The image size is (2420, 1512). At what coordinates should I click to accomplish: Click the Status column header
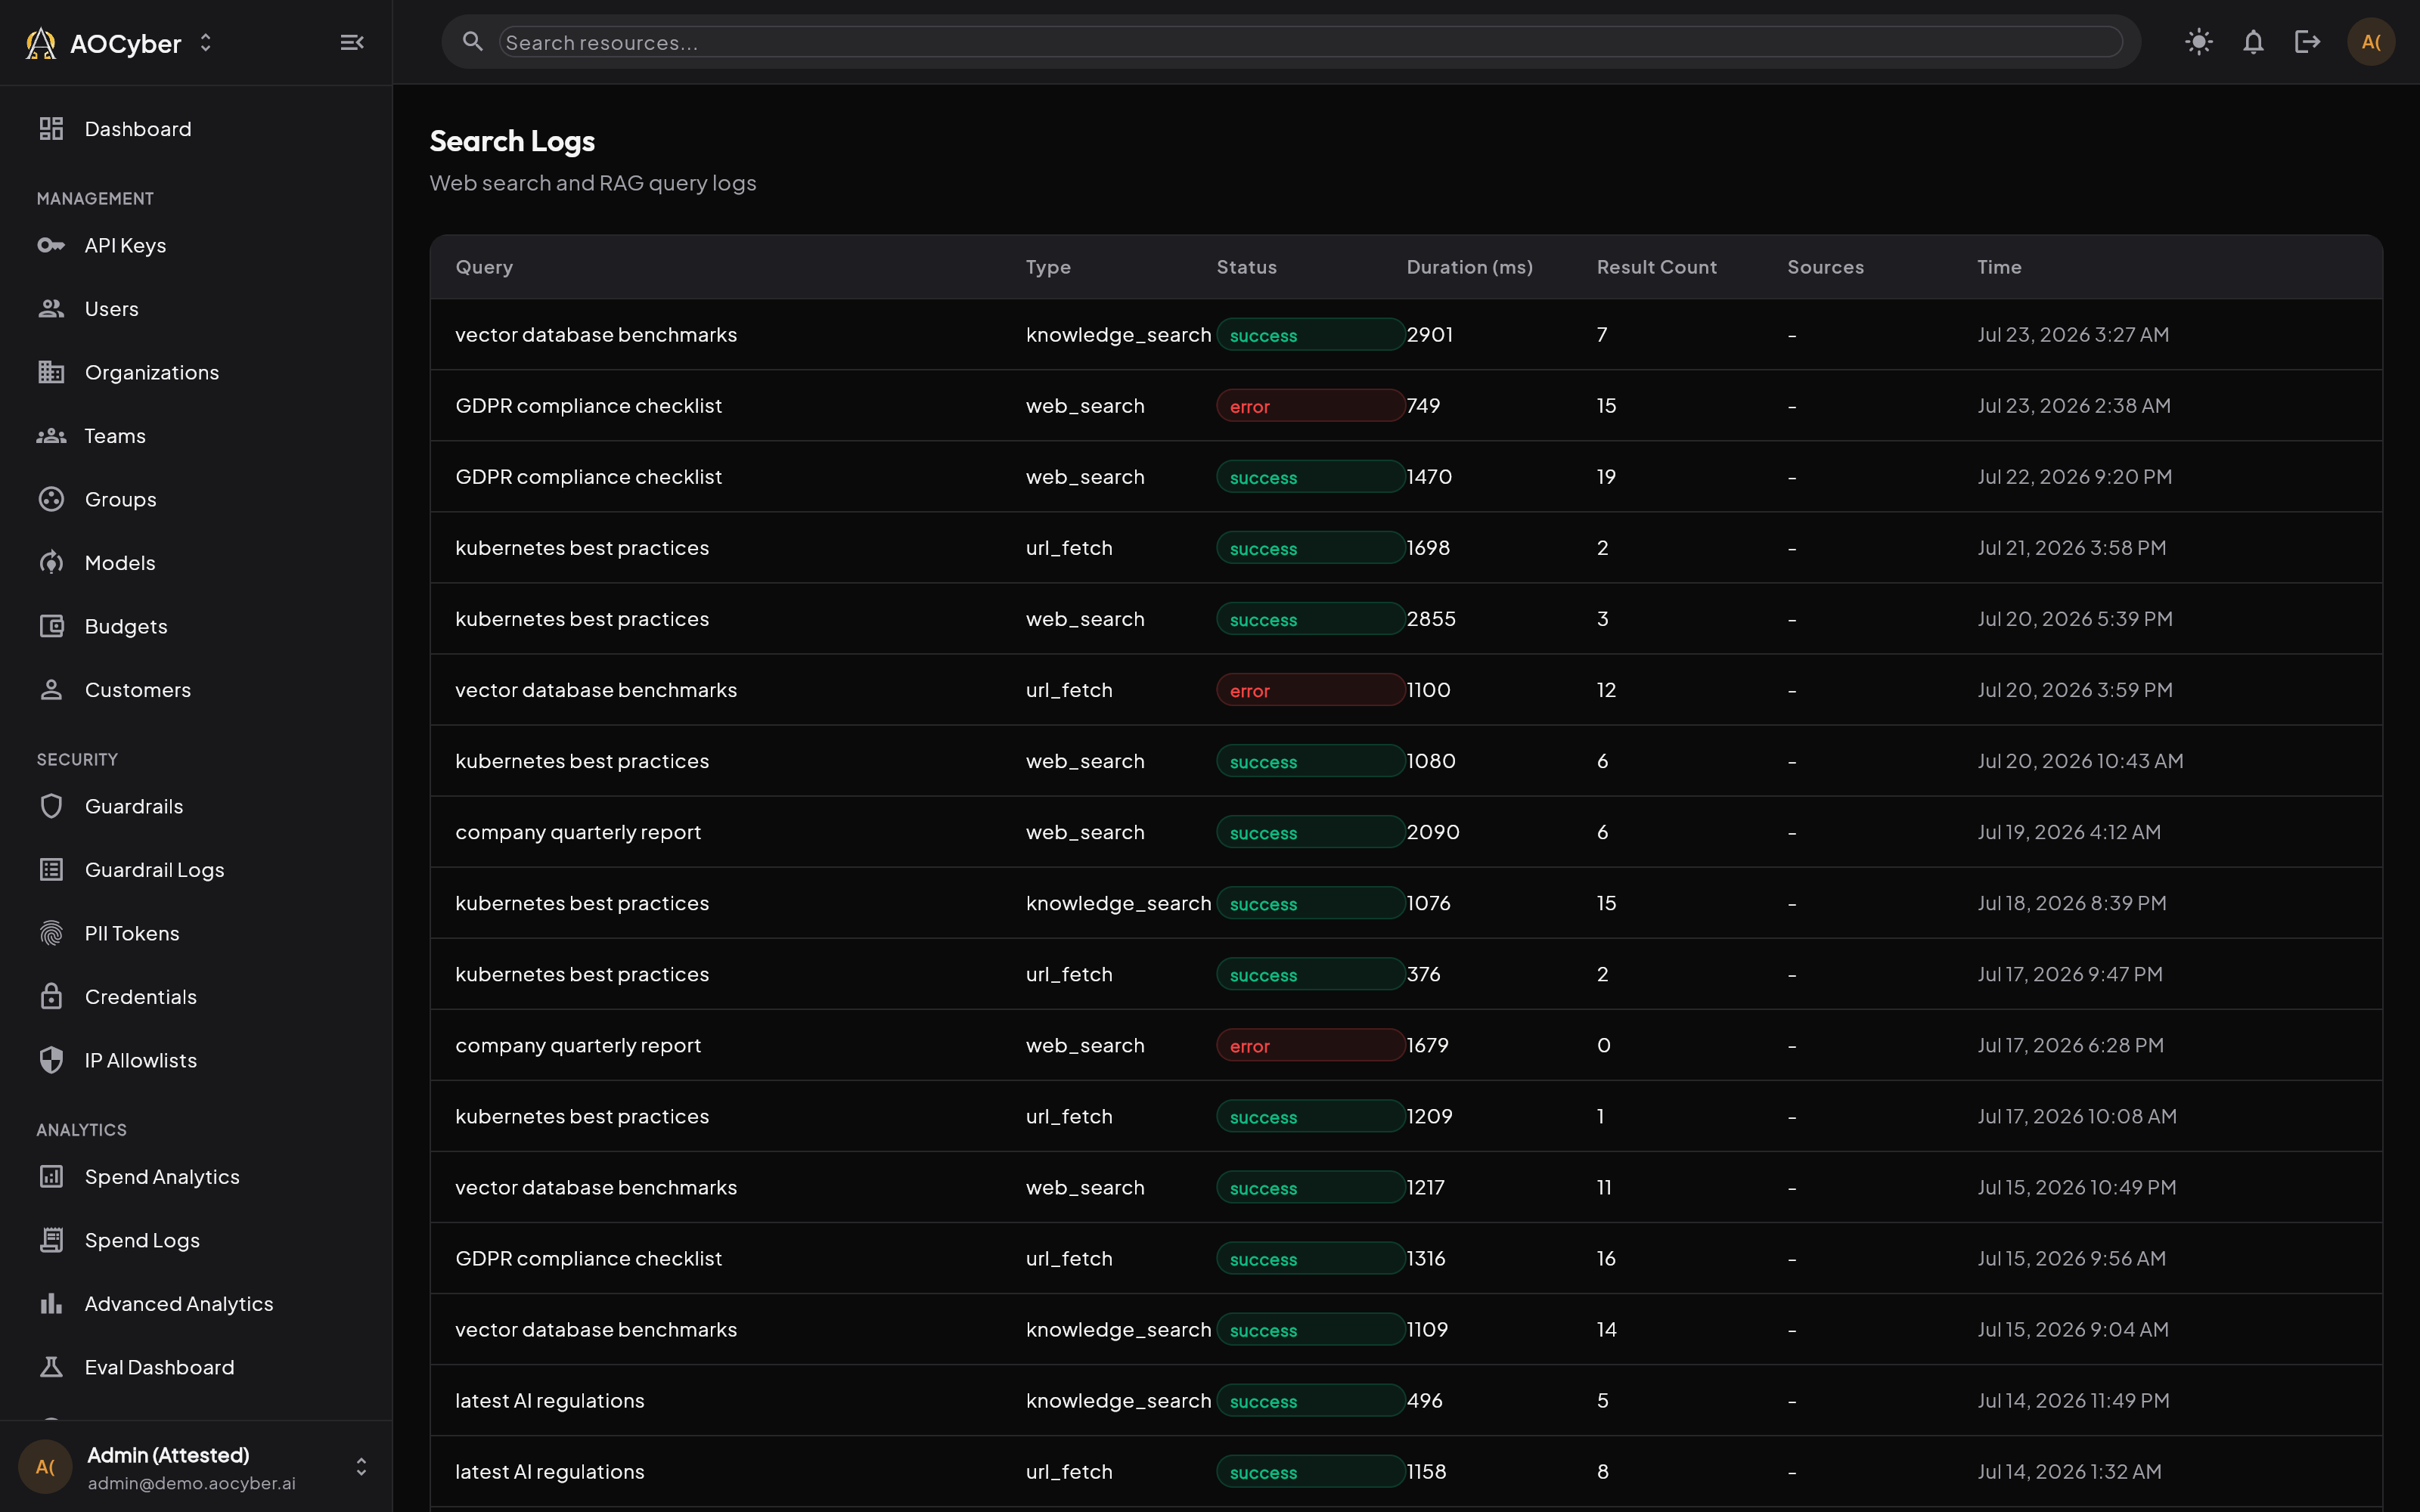[x=1246, y=267]
